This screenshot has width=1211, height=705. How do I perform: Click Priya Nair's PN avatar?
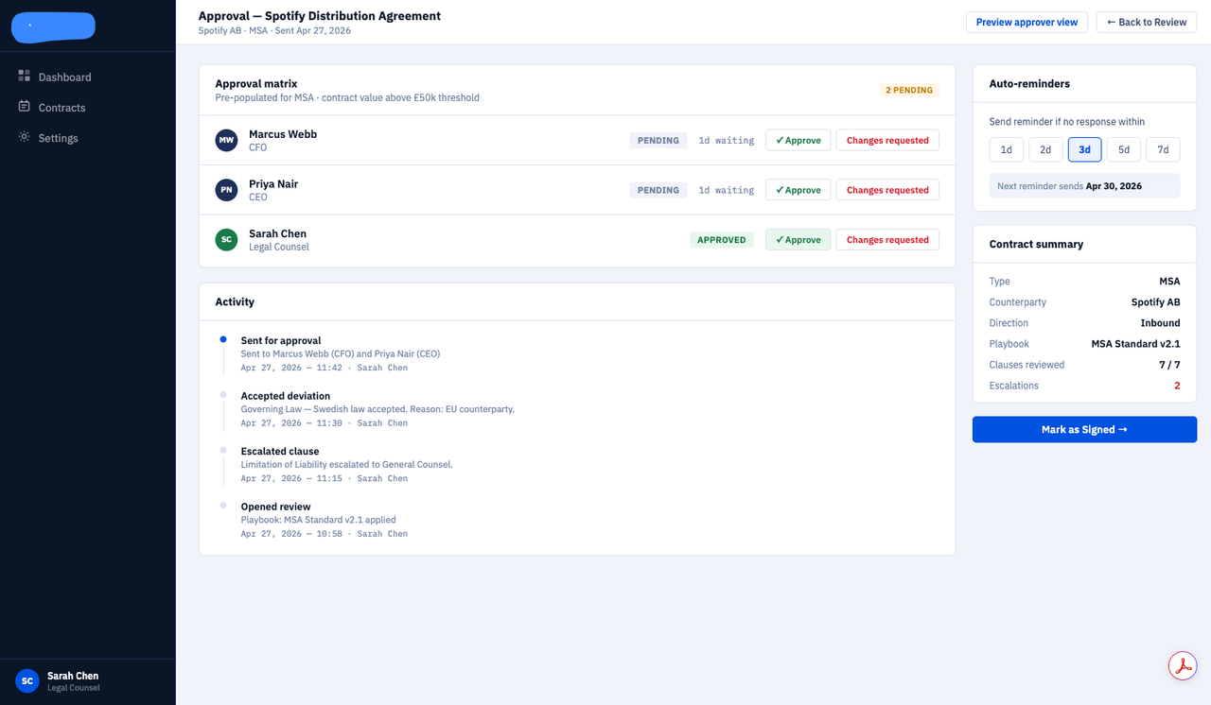tap(226, 190)
